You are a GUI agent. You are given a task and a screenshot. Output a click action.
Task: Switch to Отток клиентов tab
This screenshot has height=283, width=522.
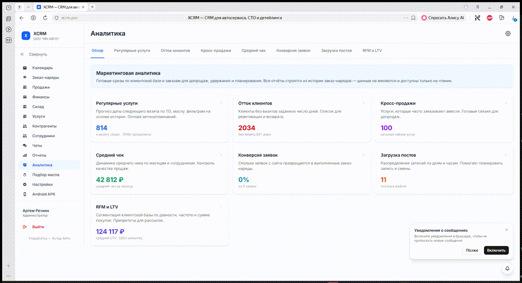(x=176, y=51)
